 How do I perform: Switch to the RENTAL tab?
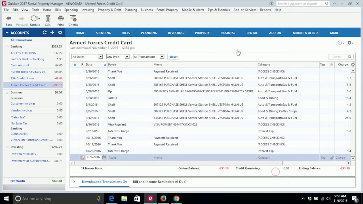(252, 33)
